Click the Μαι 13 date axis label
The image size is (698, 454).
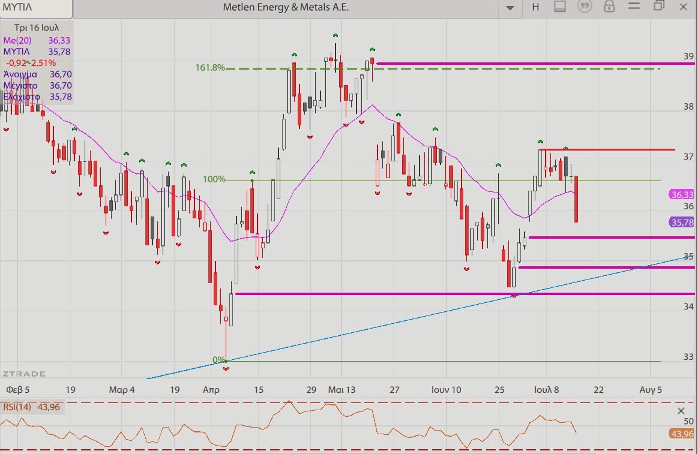[x=342, y=390]
